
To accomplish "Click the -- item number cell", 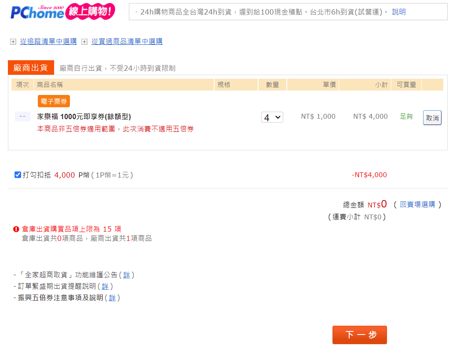I will 22,116.
